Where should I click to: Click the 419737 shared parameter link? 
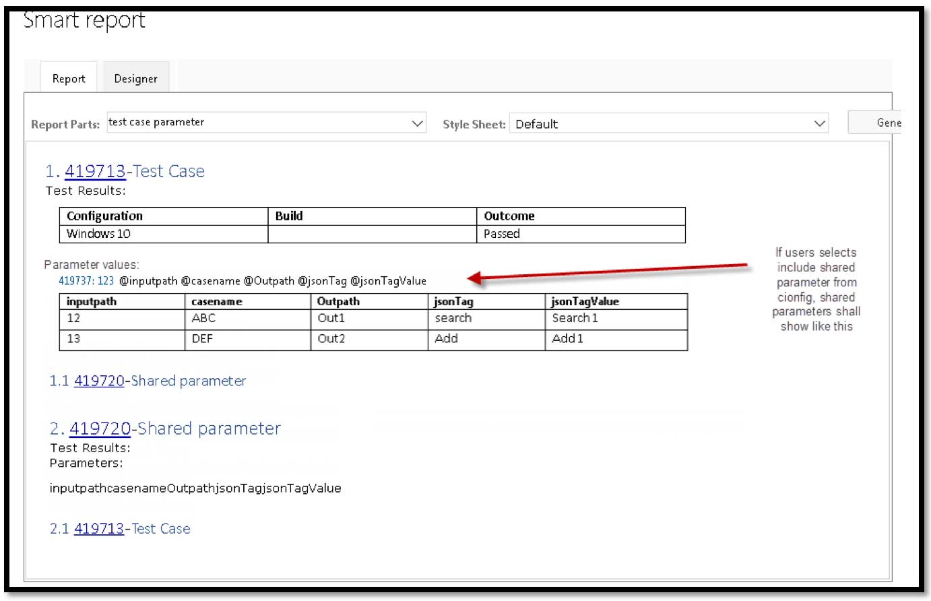[x=76, y=281]
